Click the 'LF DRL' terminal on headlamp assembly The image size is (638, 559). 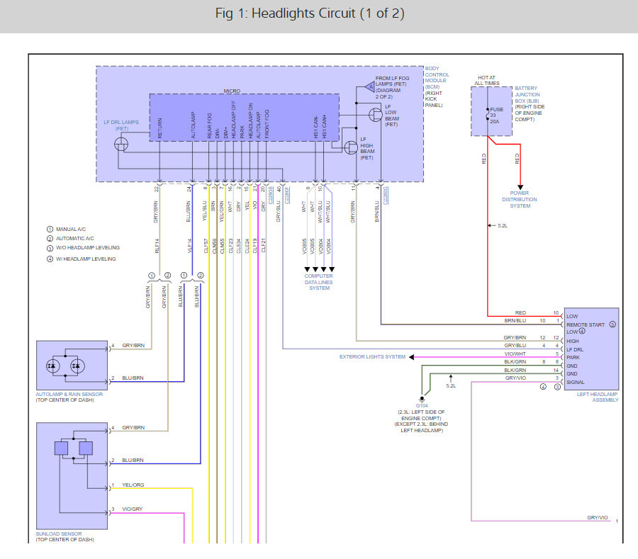click(575, 349)
